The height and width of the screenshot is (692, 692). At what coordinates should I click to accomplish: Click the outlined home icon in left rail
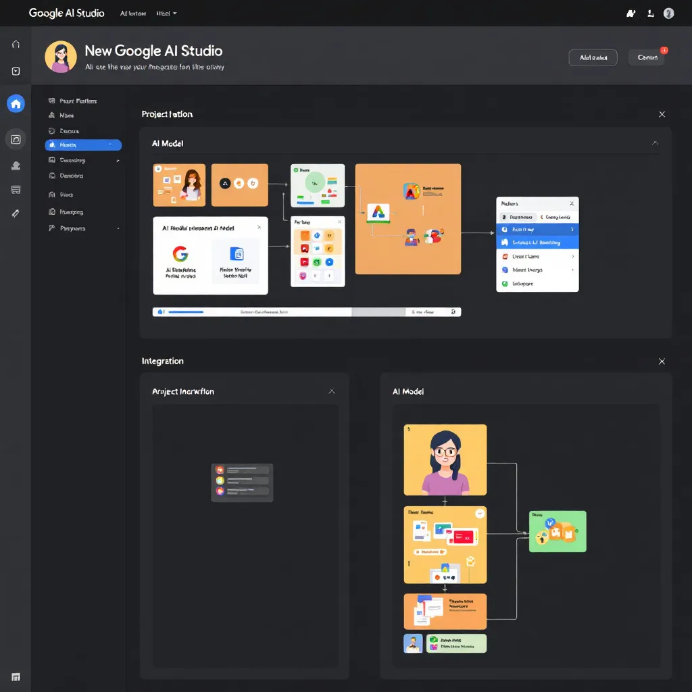(16, 44)
